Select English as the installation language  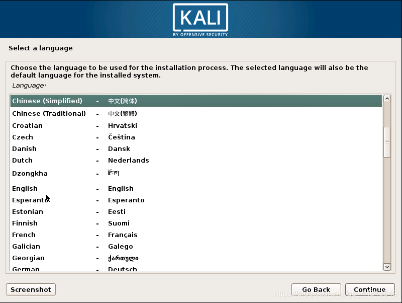(196, 188)
